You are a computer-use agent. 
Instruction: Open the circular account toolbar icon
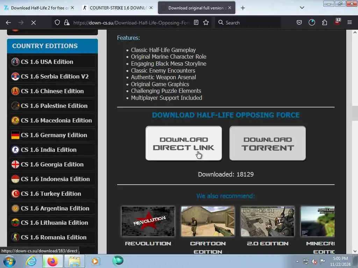coord(312,22)
